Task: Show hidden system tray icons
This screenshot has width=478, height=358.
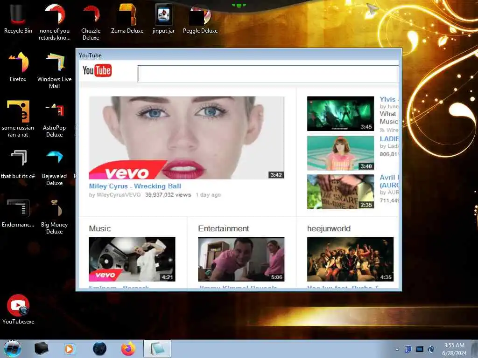Action: [397, 349]
